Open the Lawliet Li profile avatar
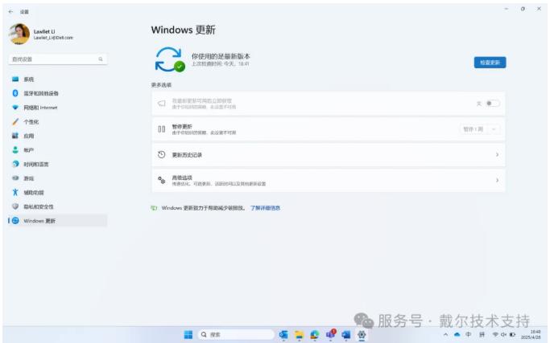The width and height of the screenshot is (550, 343). pos(19,34)
